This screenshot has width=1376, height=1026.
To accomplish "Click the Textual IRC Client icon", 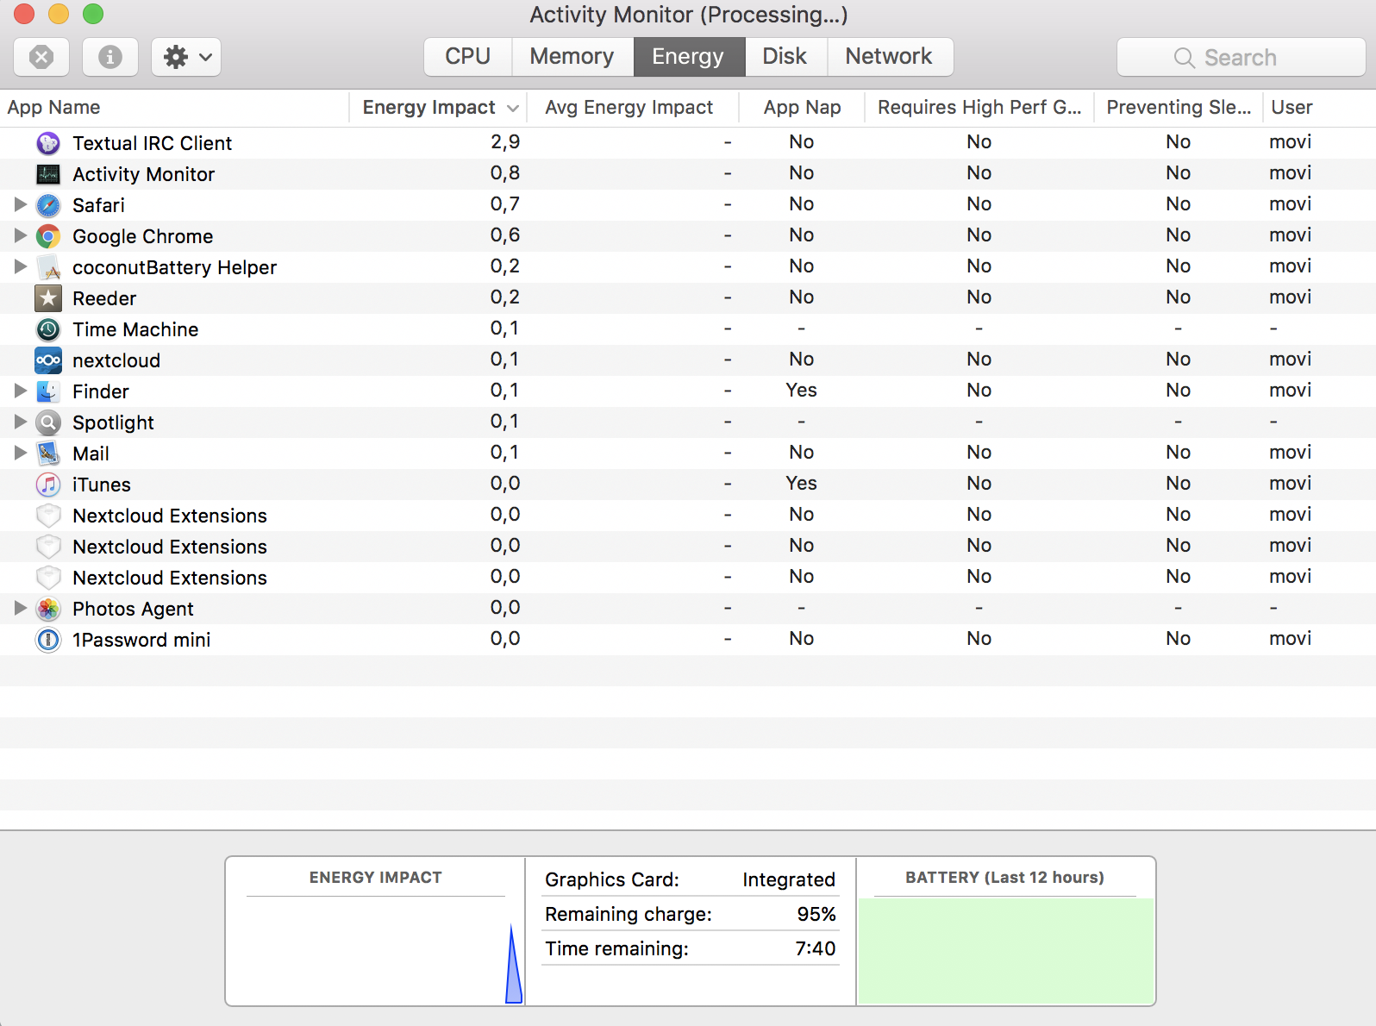I will point(48,143).
